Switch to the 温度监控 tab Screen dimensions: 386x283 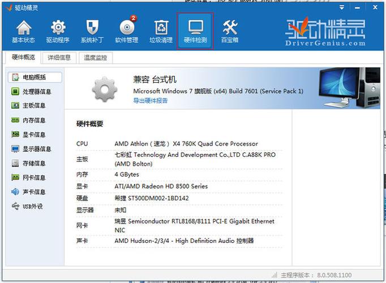click(x=94, y=58)
